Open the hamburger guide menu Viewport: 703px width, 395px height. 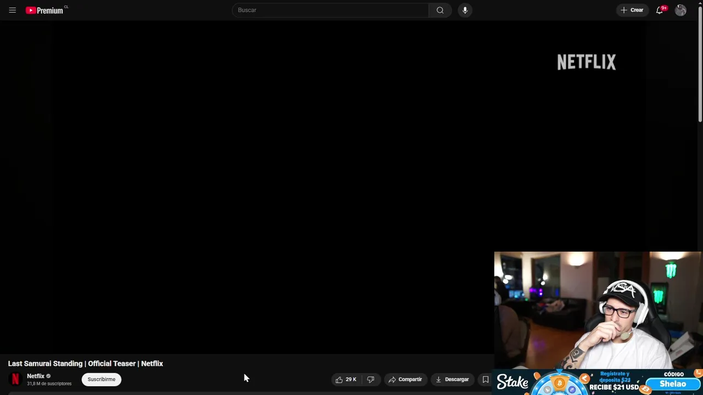pyautogui.click(x=12, y=10)
